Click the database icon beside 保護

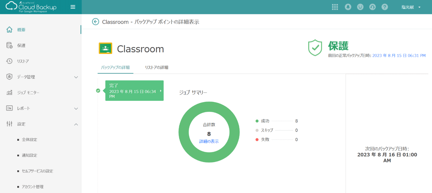(x=9, y=45)
